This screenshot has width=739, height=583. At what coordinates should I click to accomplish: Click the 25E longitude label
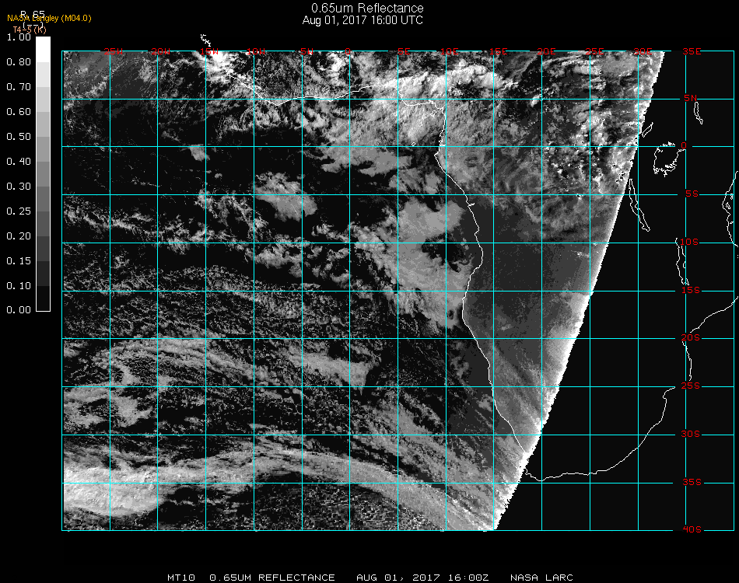tap(594, 51)
